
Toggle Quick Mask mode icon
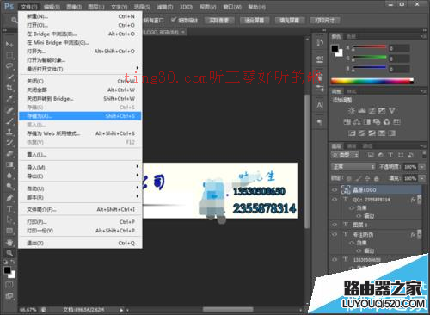(9, 285)
